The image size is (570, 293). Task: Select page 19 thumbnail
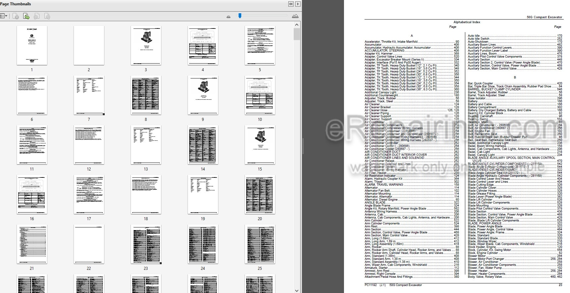pyautogui.click(x=203, y=194)
